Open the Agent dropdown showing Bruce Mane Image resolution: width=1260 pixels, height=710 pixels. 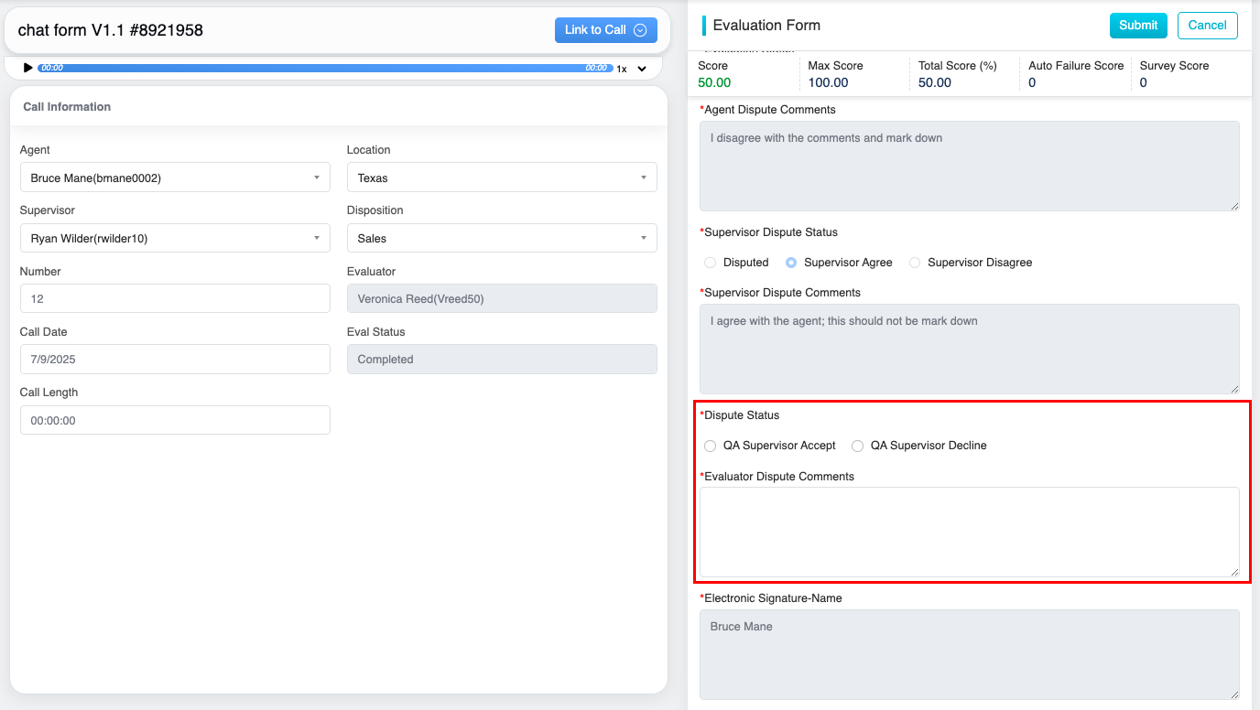[174, 177]
